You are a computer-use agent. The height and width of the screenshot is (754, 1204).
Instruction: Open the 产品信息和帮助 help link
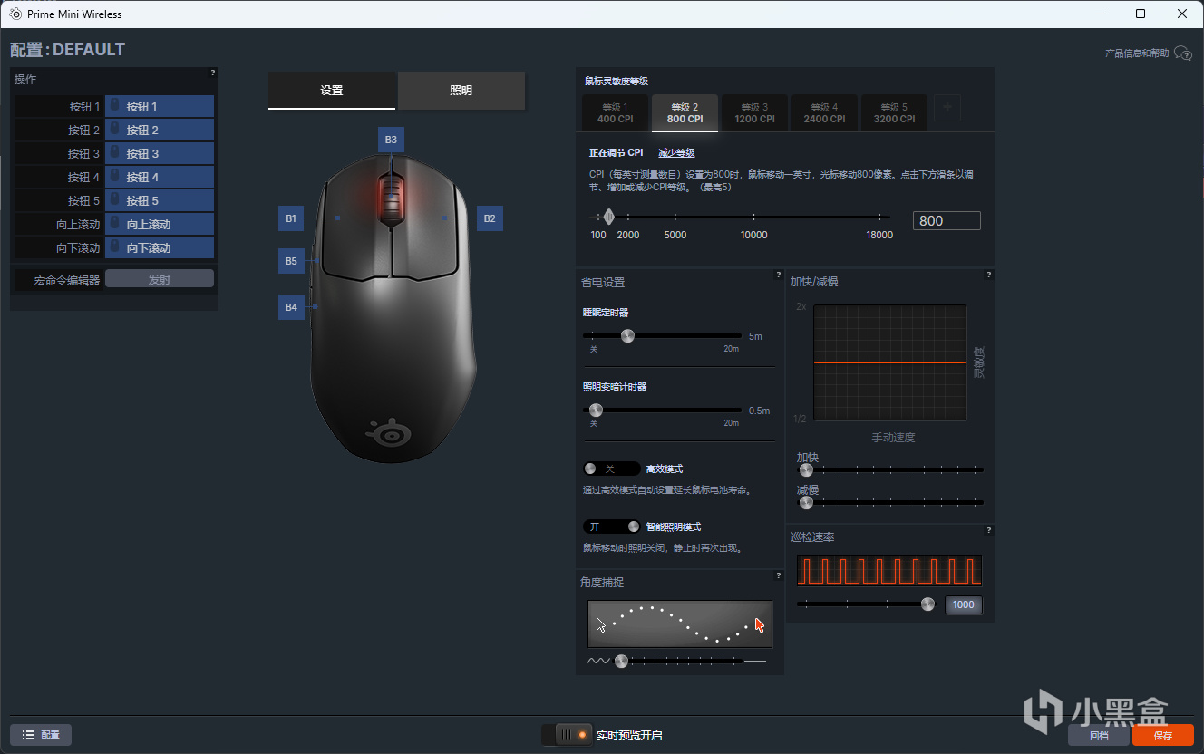tap(1148, 53)
